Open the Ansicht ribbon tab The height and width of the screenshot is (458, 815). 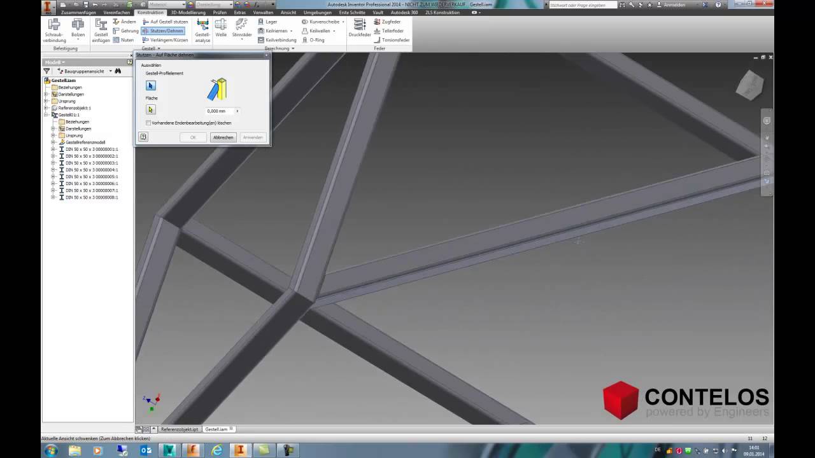(288, 12)
